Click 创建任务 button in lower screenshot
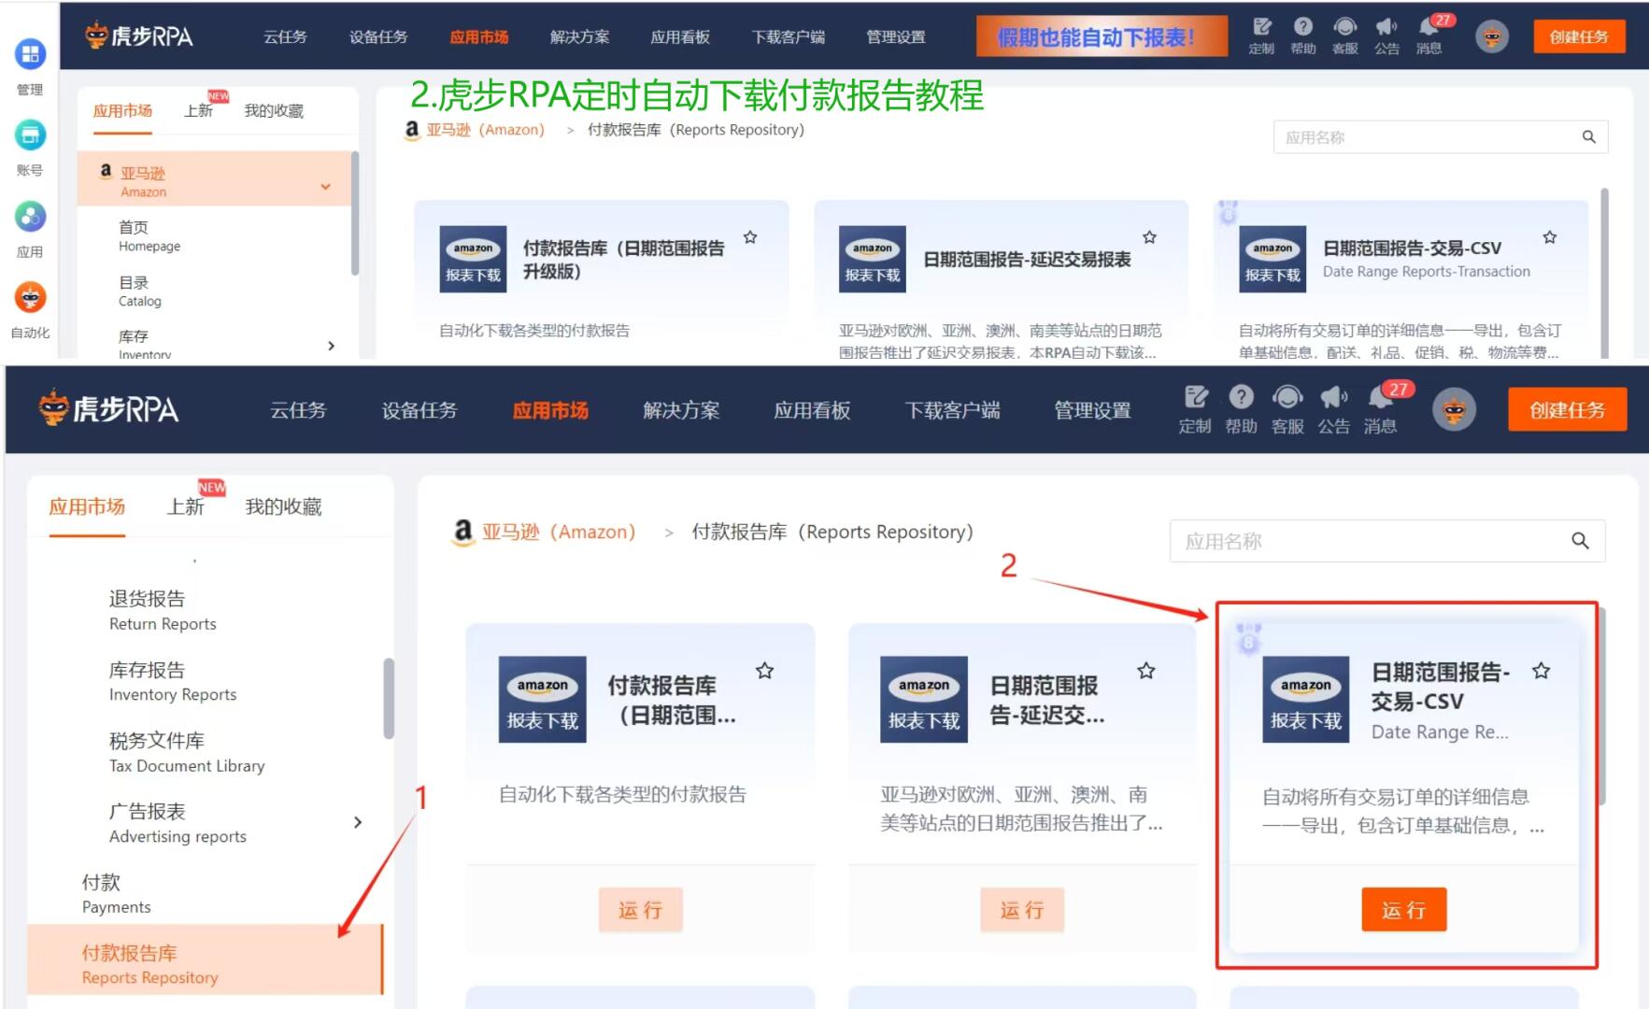Screen dimensions: 1649x1009 coord(1567,409)
